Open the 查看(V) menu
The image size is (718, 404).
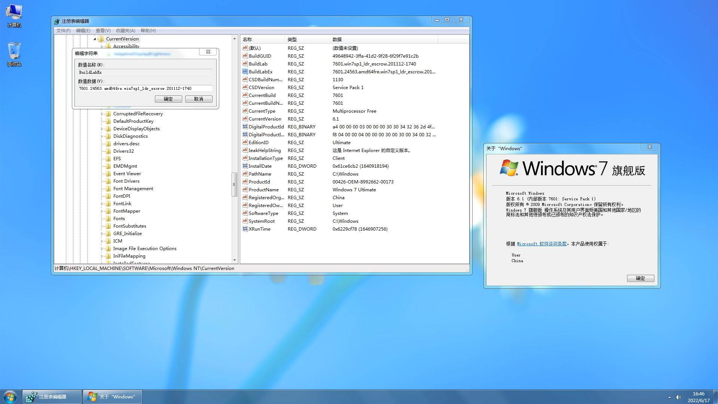click(103, 31)
